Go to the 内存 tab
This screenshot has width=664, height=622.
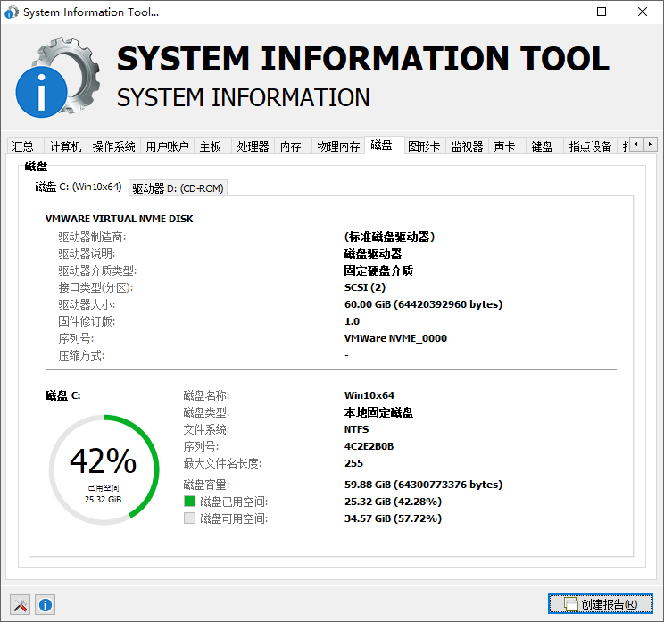click(291, 146)
